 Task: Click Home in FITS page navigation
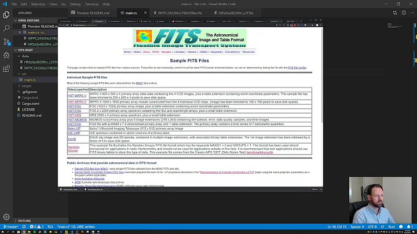pyautogui.click(x=127, y=52)
